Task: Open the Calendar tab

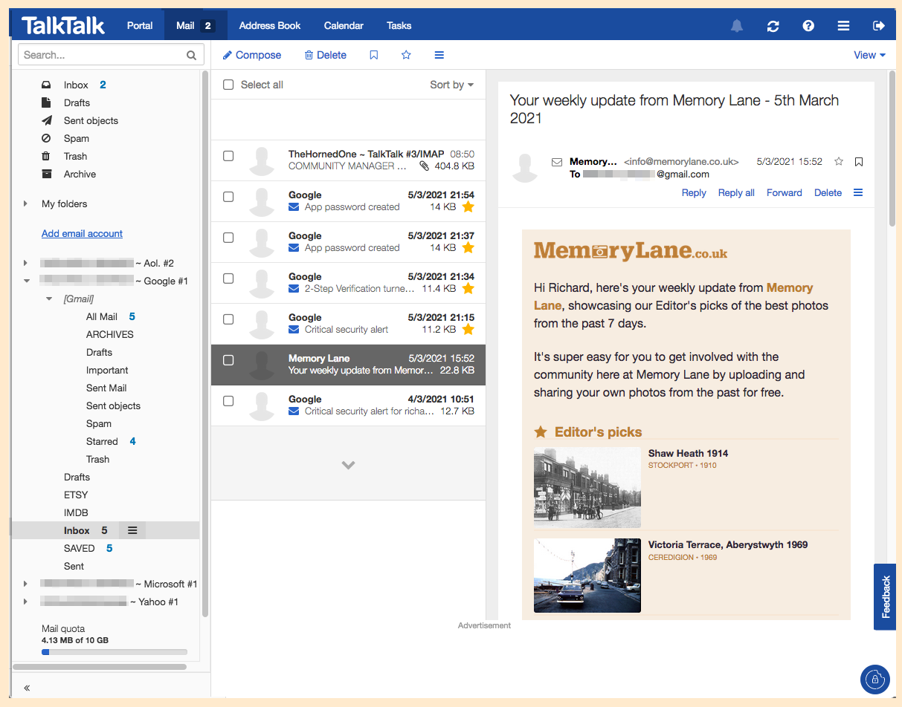Action: coord(344,25)
